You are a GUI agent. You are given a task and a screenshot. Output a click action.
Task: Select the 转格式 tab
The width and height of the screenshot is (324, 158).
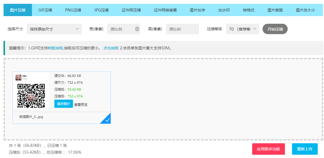click(x=249, y=10)
